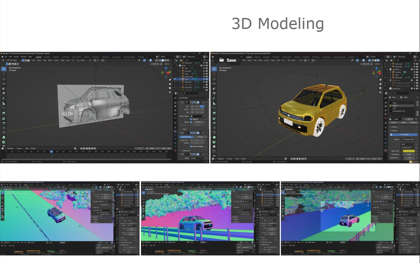420x263 pixels.
Task: Click the Simple subdivision type button
Action: [x=200, y=137]
